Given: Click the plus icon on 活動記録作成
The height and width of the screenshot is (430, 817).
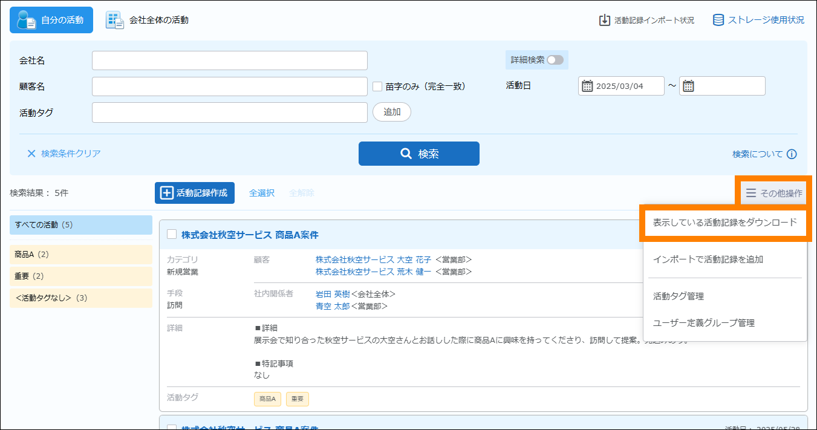Looking at the screenshot, I should [x=166, y=193].
